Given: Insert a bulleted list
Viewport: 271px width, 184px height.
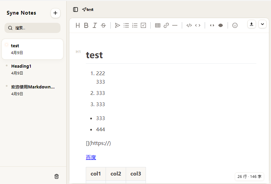Looking at the screenshot, I should coord(126,25).
